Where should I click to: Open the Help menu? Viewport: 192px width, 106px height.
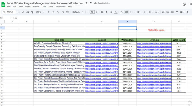[x=70, y=6]
